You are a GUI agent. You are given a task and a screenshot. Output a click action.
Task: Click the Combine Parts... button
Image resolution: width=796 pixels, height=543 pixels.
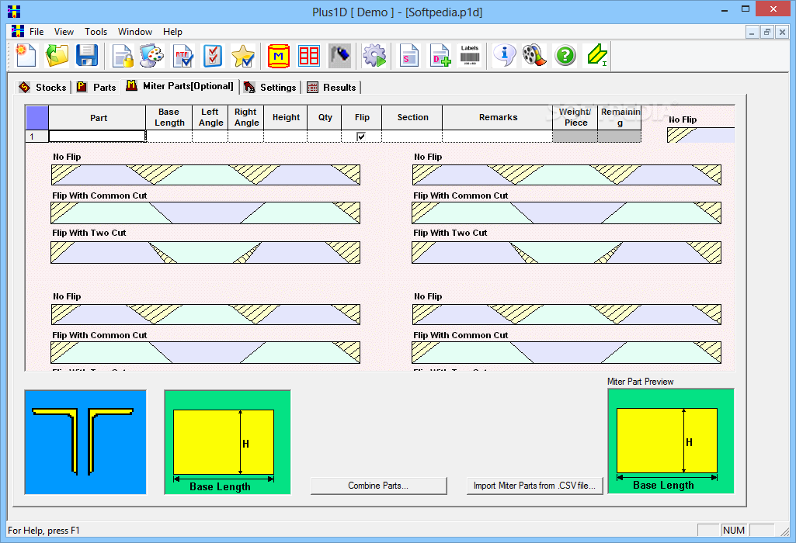378,485
